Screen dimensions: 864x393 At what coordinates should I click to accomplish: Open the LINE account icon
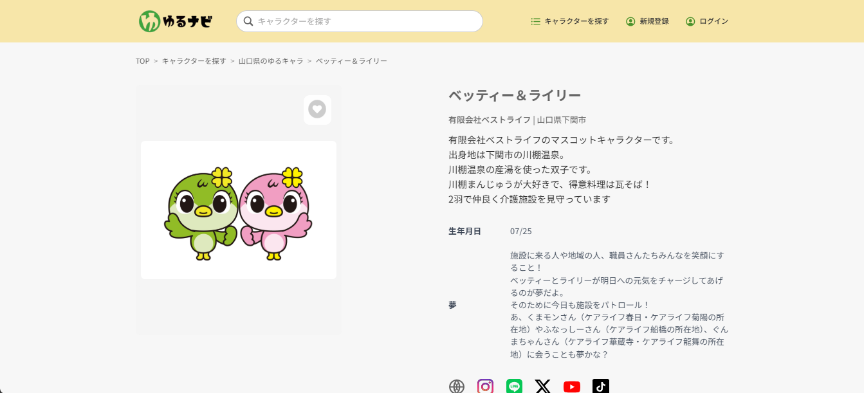click(514, 387)
